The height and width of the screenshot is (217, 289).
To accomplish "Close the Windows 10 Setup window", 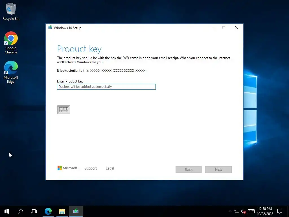I will click(x=237, y=28).
